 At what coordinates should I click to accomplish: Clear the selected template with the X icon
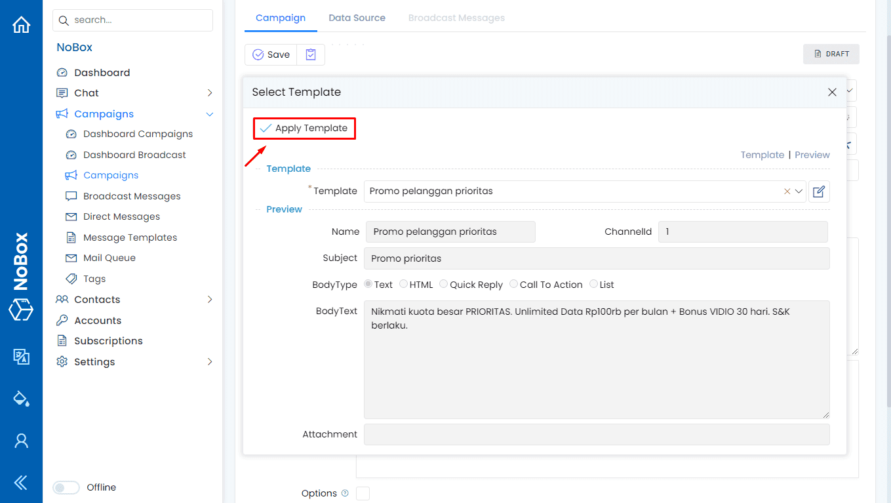(x=786, y=191)
